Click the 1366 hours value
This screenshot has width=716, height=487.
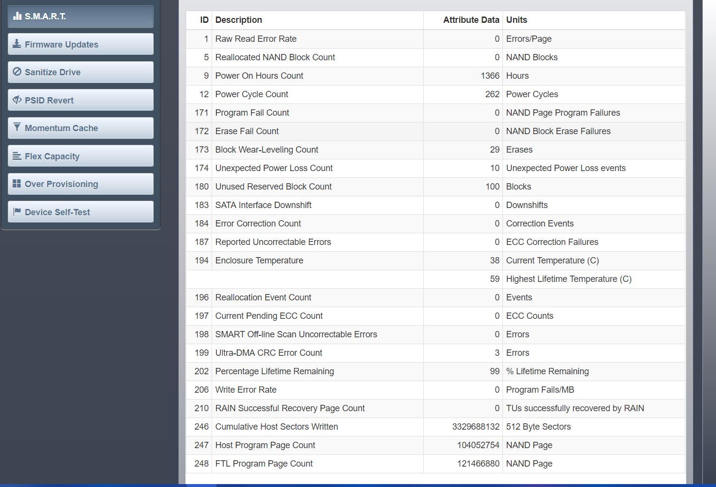(490, 76)
